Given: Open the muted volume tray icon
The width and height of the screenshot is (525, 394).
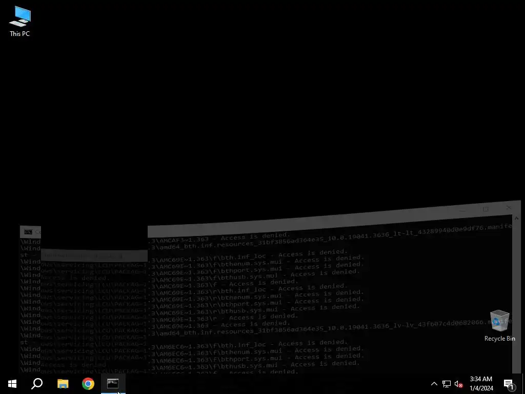Looking at the screenshot, I should pos(458,384).
